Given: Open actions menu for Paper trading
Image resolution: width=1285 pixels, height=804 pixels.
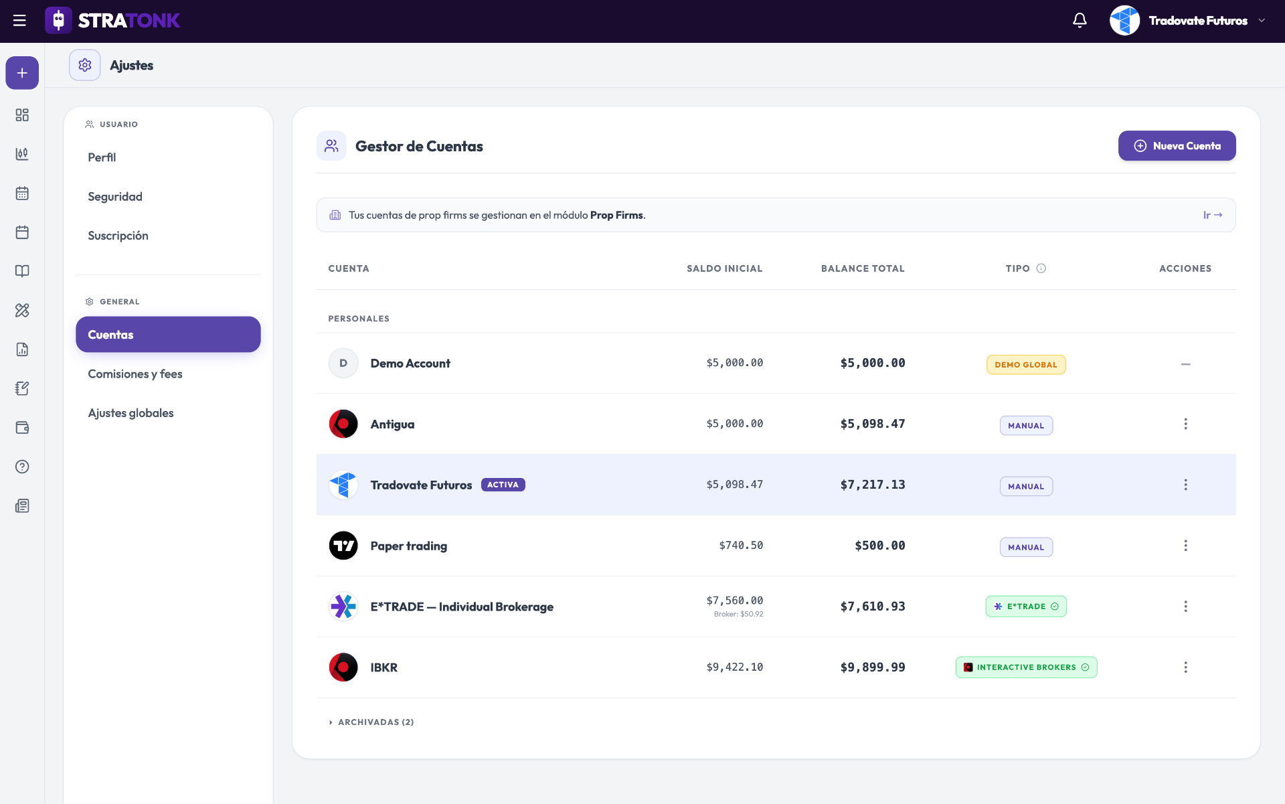Looking at the screenshot, I should 1185,546.
